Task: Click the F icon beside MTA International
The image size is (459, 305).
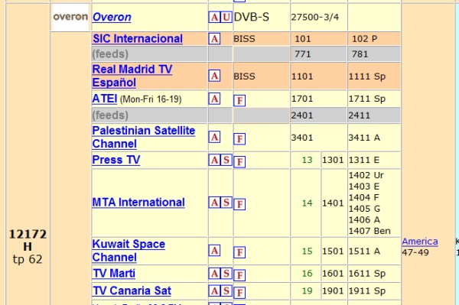Action: [x=239, y=204]
